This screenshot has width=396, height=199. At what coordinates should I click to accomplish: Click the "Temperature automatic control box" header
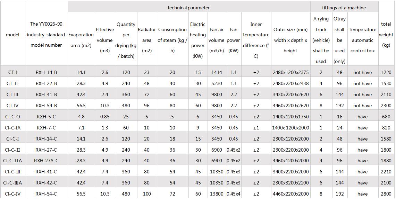tap(362, 40)
